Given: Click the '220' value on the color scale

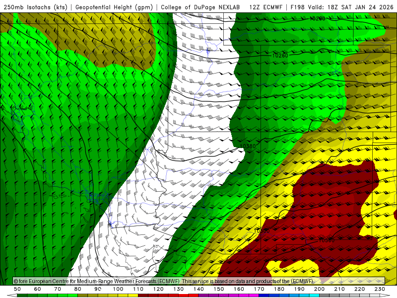Looking at the screenshot, I should click(x=359, y=289).
